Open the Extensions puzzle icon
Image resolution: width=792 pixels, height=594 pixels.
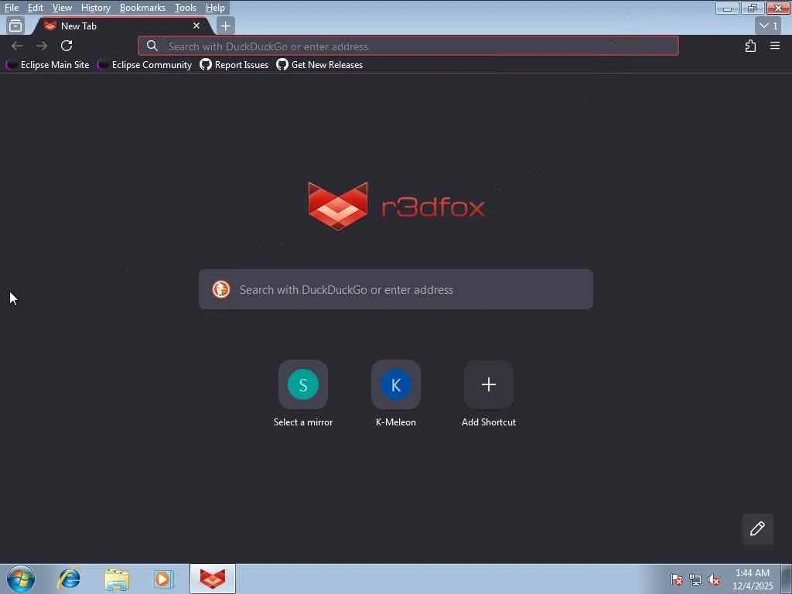pos(750,46)
